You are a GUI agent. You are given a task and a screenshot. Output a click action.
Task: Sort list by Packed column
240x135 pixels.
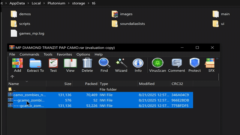85,84
